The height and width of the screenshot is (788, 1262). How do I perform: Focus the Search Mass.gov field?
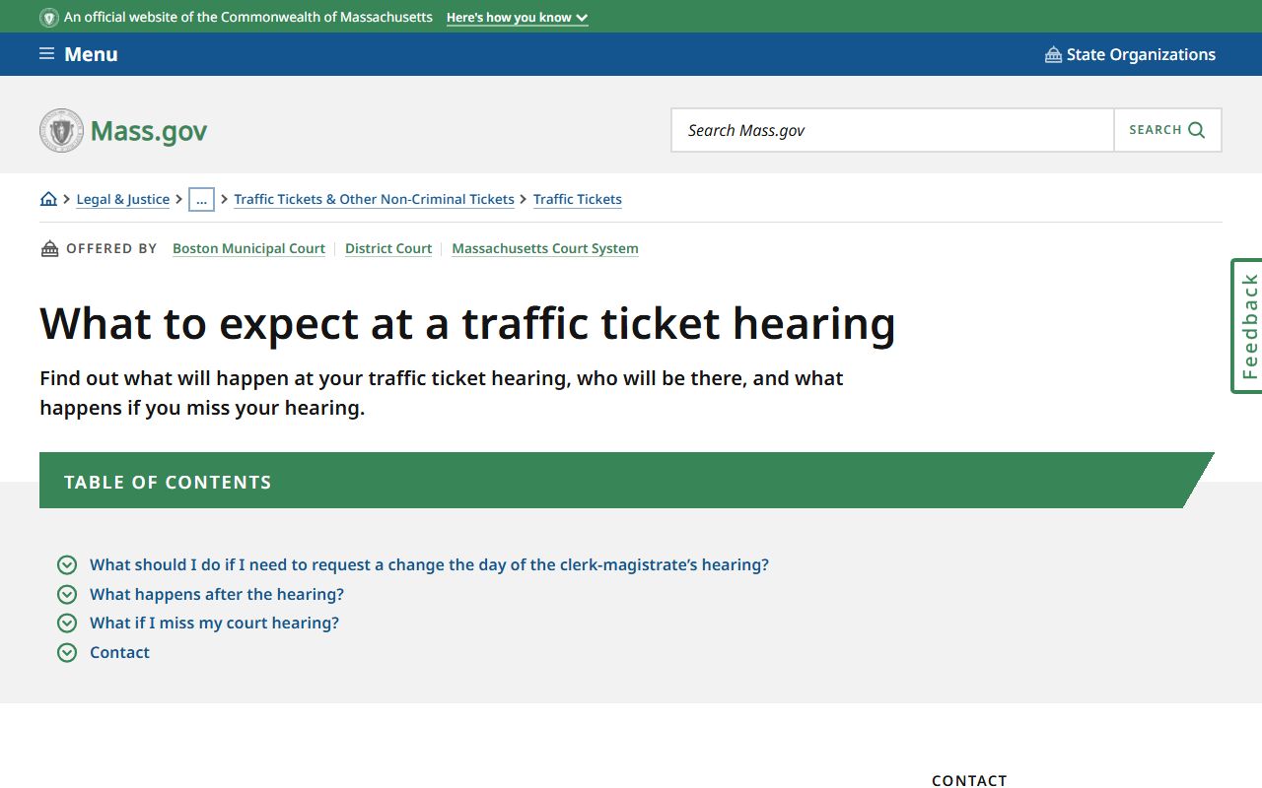(892, 130)
